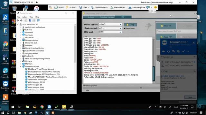
Task: Select TeamViewer VPN Adapter entry
Action: [38, 80]
